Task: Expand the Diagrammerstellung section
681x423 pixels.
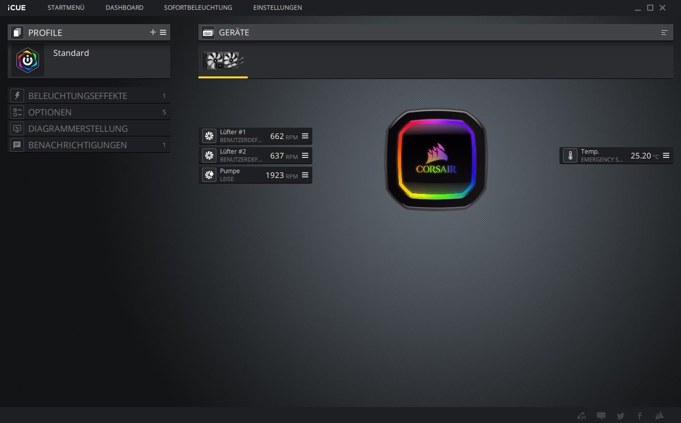Action: pyautogui.click(x=89, y=129)
